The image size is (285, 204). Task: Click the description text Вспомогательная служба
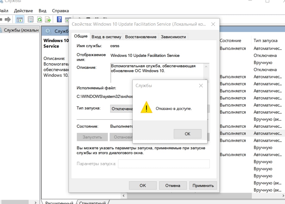coord(153,68)
